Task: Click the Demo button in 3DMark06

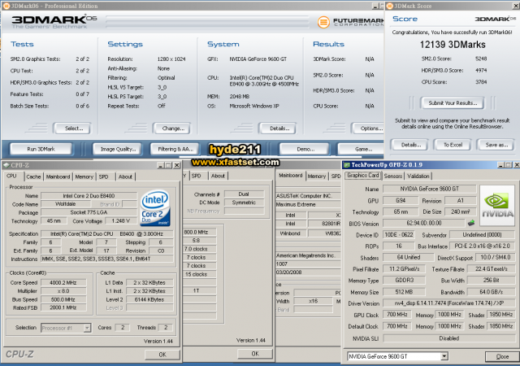Action: click(x=305, y=149)
